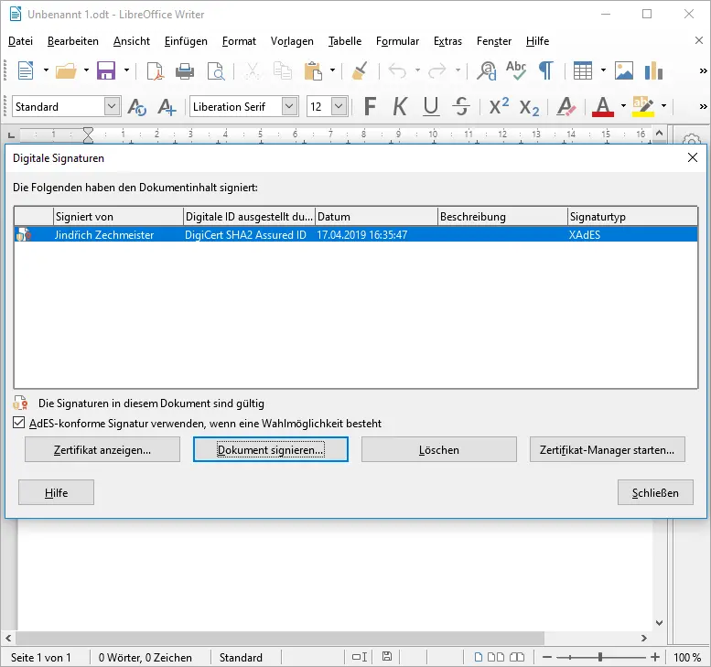The height and width of the screenshot is (667, 711).
Task: Open the Extras menu
Action: tap(447, 41)
